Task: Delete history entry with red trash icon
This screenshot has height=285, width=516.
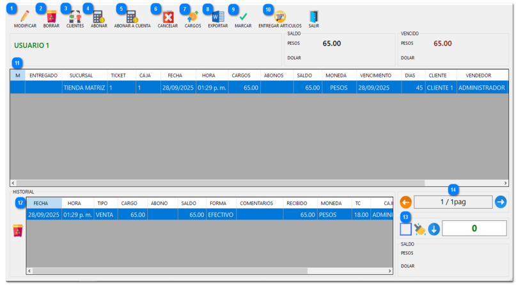Action: 17,231
